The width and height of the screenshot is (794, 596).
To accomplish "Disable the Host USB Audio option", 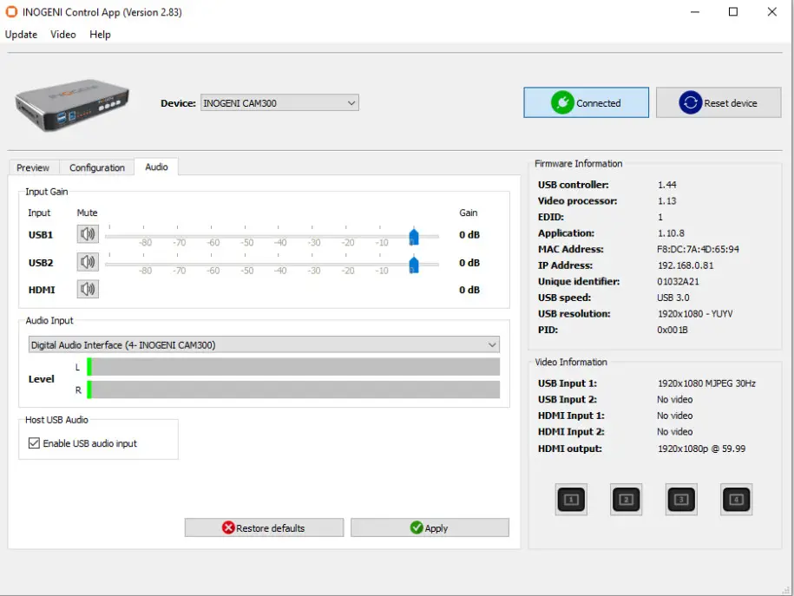I will click(x=33, y=443).
